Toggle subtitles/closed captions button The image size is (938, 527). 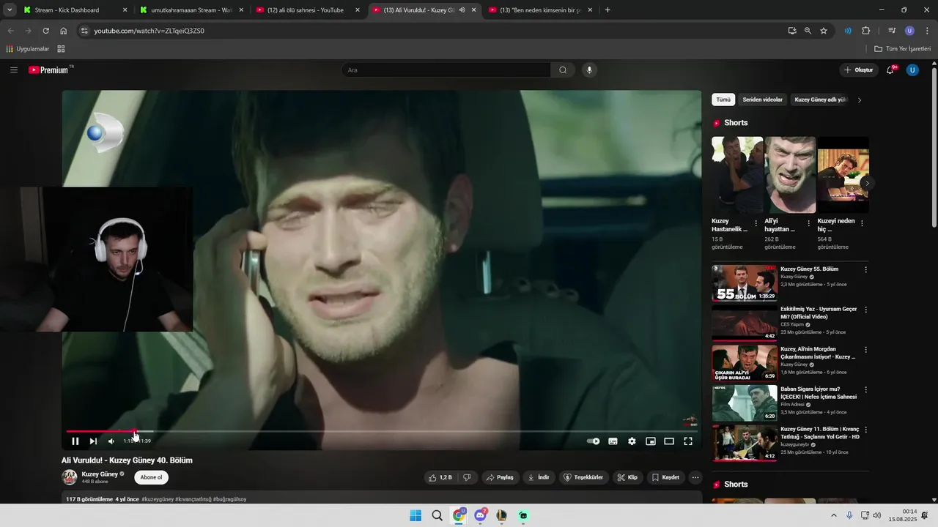point(613,441)
